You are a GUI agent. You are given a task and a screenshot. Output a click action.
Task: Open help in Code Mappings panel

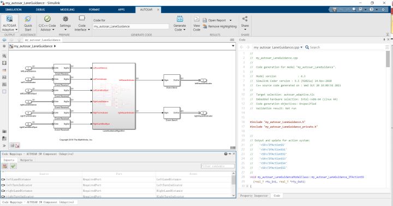coord(225,154)
